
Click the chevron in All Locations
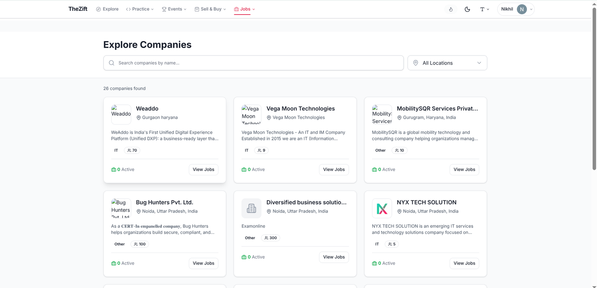pyautogui.click(x=479, y=63)
